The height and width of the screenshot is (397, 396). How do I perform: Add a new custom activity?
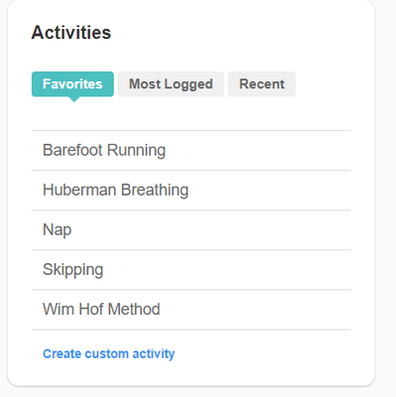[x=108, y=353]
